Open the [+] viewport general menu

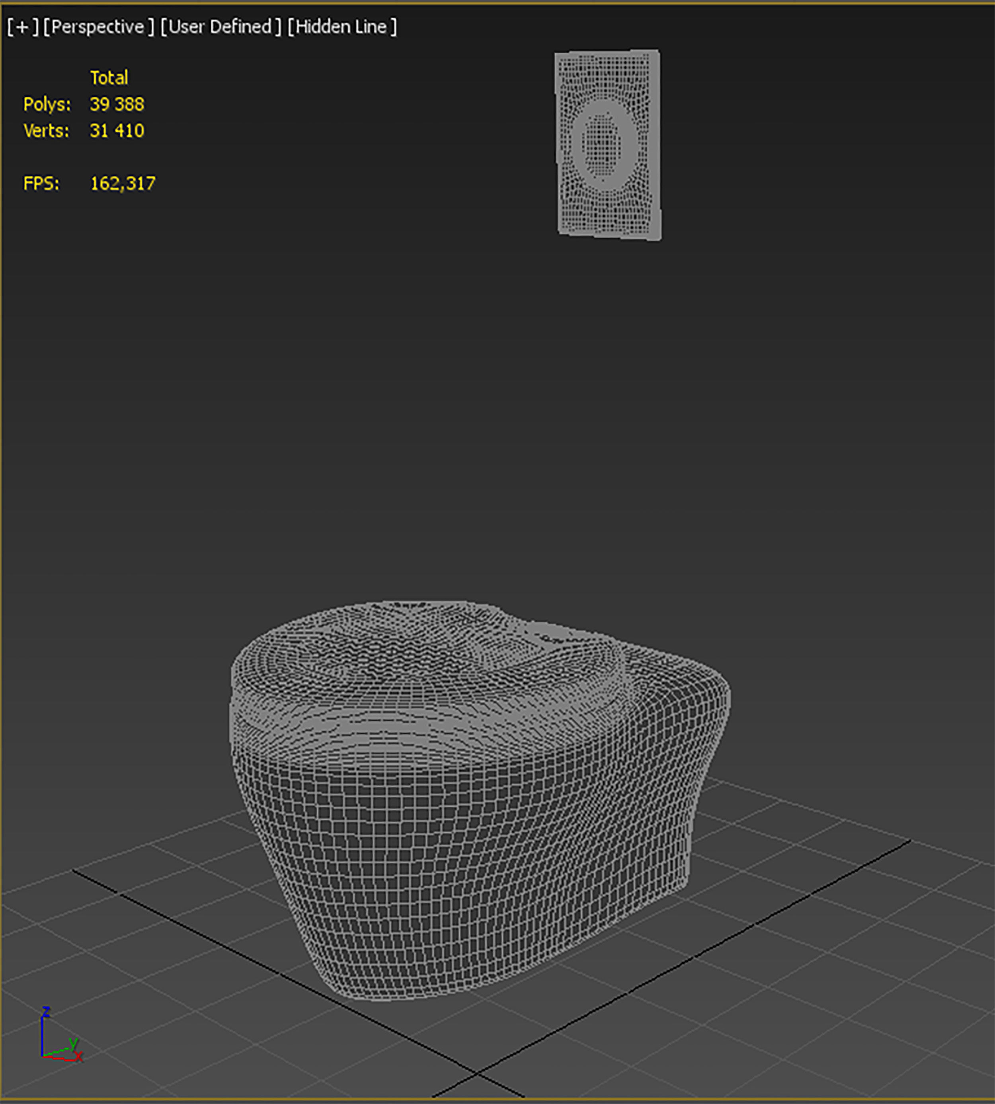pos(22,27)
